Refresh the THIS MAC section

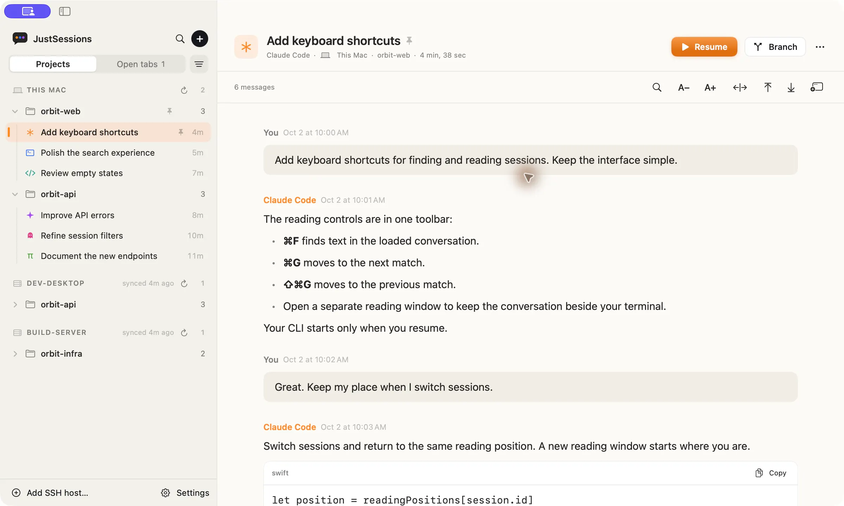coord(184,90)
